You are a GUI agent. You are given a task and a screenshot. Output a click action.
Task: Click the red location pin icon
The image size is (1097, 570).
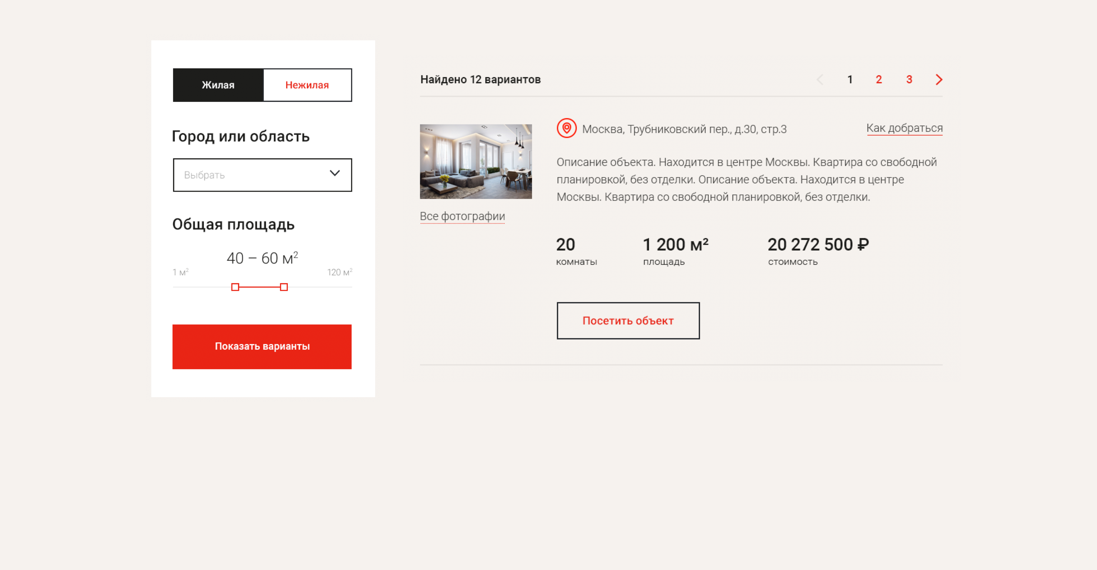click(x=566, y=128)
